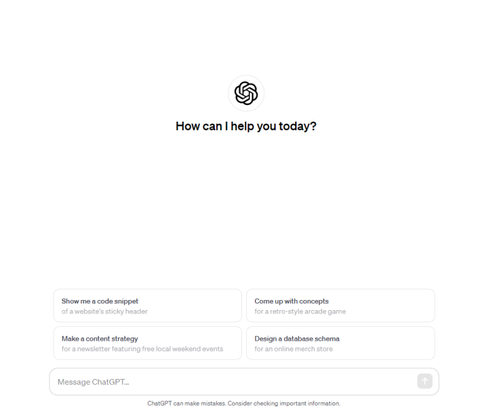Click the 'How can I help you today?' heading

(x=245, y=126)
